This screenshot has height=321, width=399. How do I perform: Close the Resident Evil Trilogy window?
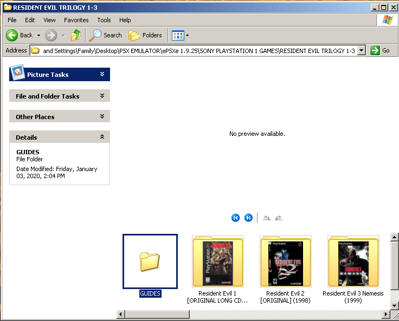tap(394, 8)
